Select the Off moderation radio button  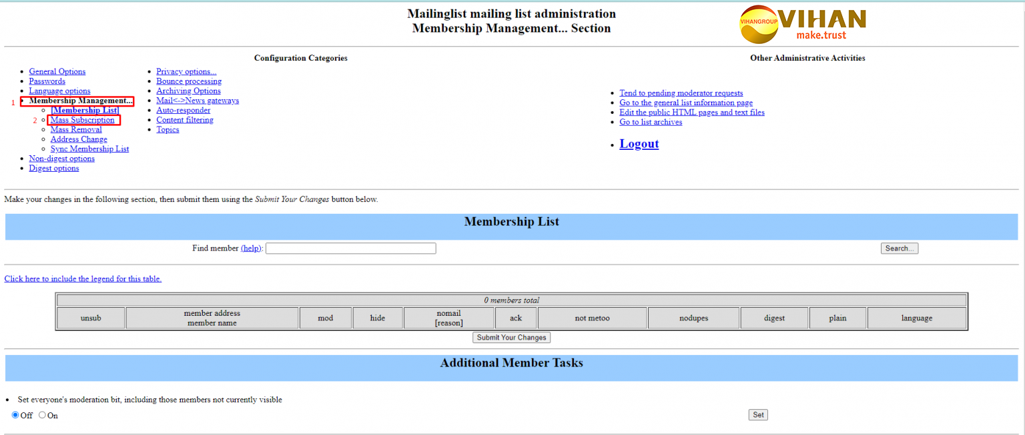pyautogui.click(x=15, y=415)
